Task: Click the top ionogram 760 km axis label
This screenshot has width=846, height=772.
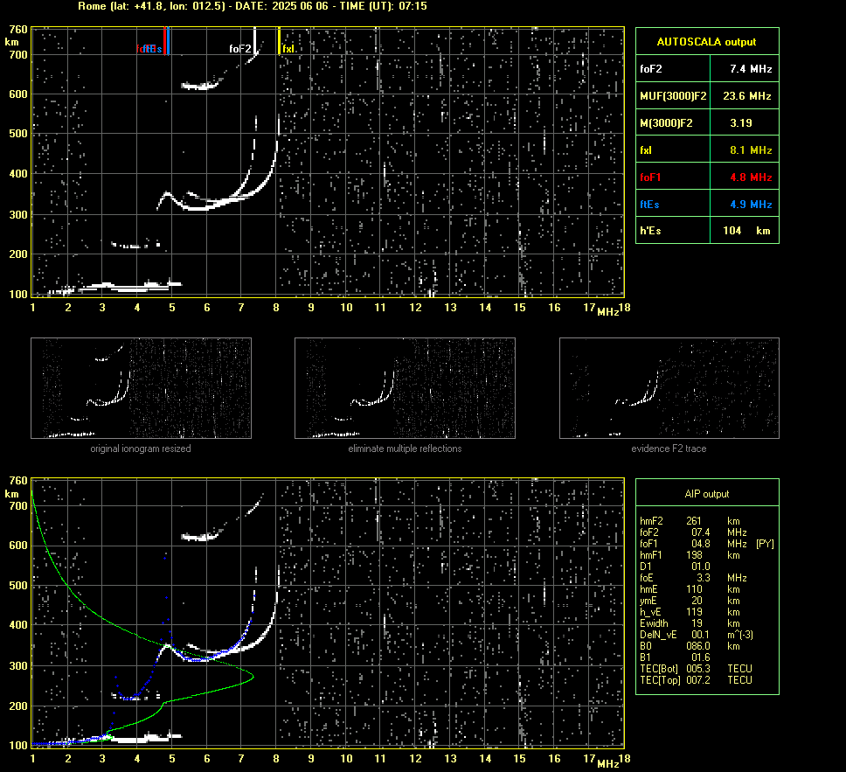Action: click(x=18, y=29)
